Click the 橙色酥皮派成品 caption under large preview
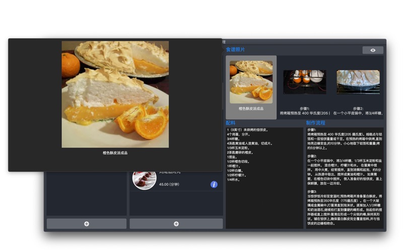403x251 pixels. [115, 153]
